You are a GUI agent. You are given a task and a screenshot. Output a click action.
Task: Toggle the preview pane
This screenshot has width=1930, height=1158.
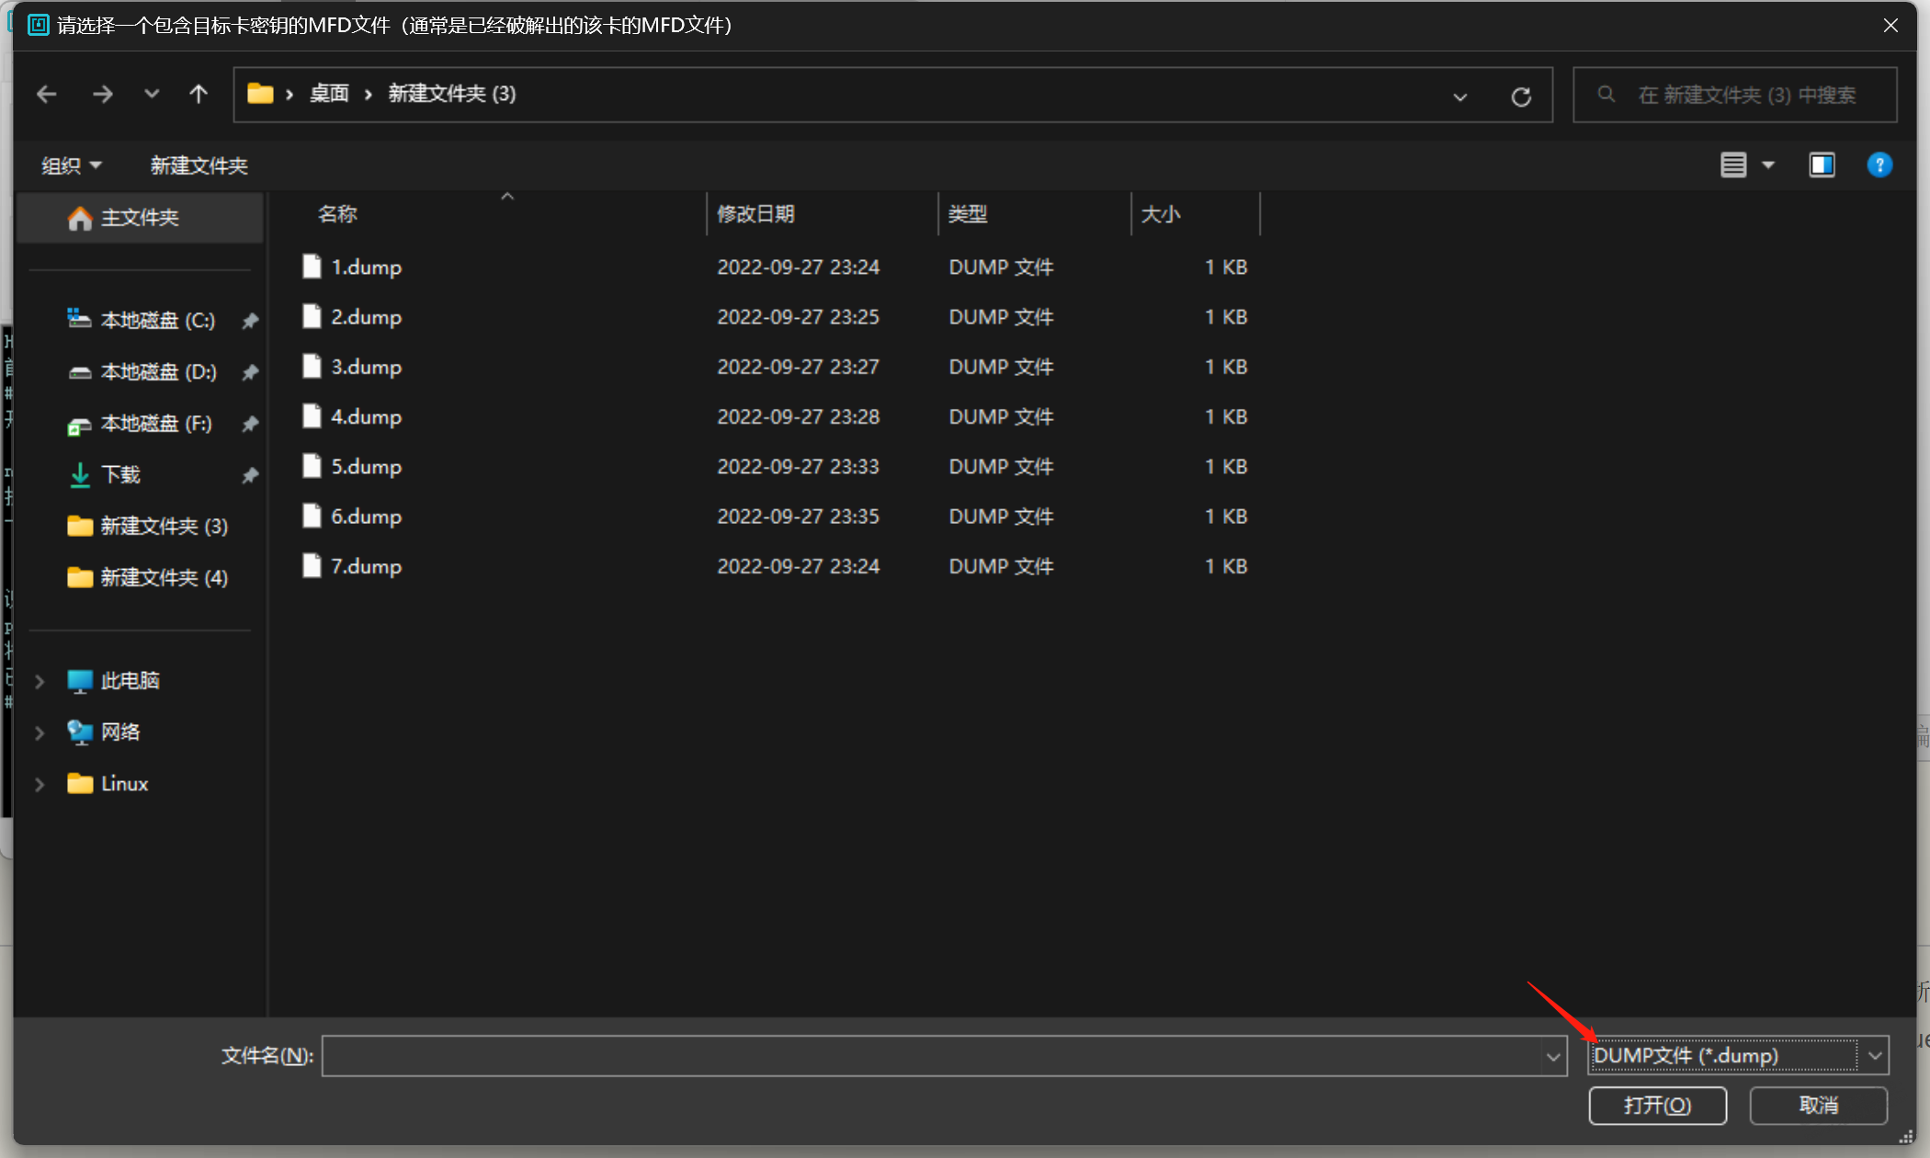[x=1822, y=165]
